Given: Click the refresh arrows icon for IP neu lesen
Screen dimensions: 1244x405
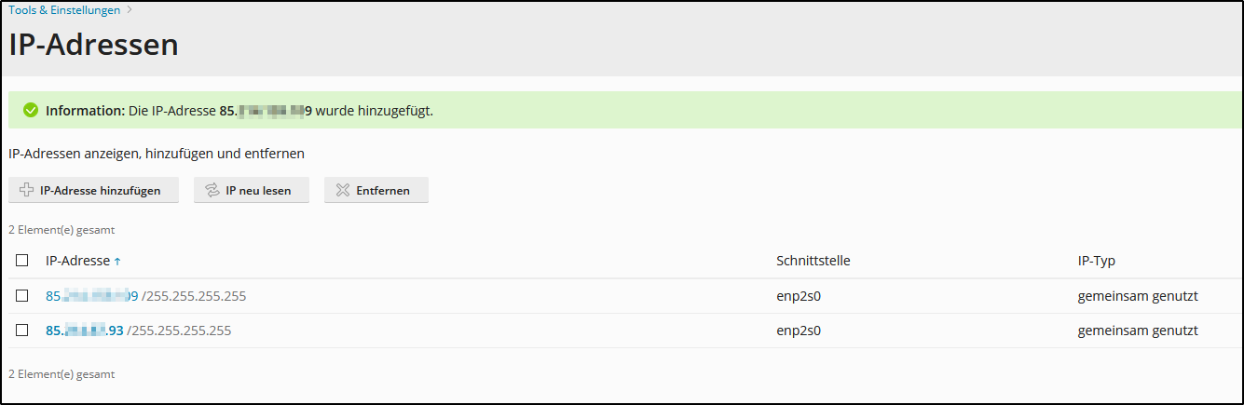Looking at the screenshot, I should [x=212, y=190].
